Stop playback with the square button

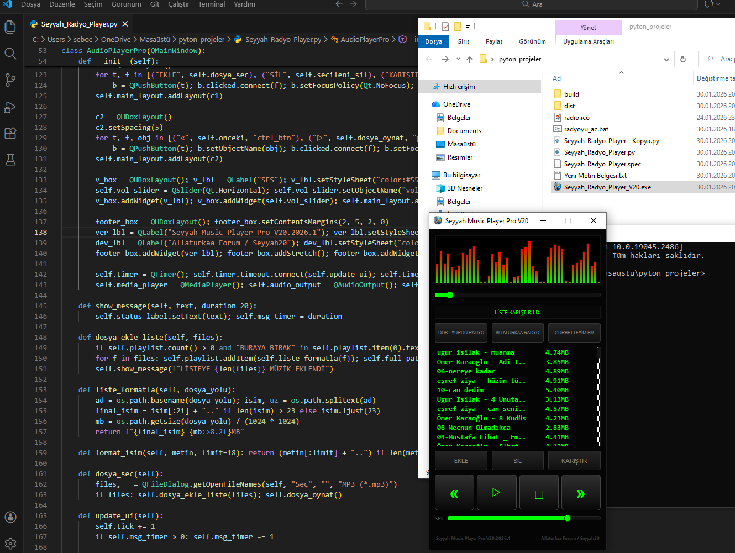(x=539, y=492)
